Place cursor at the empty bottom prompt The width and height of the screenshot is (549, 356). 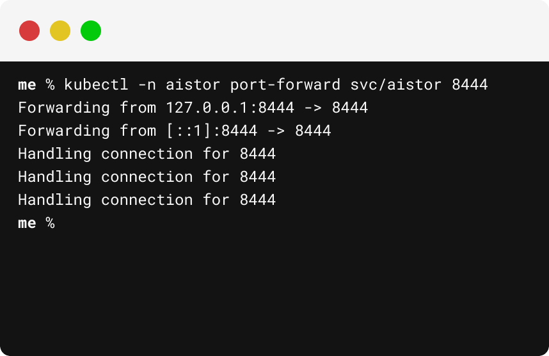click(x=63, y=223)
